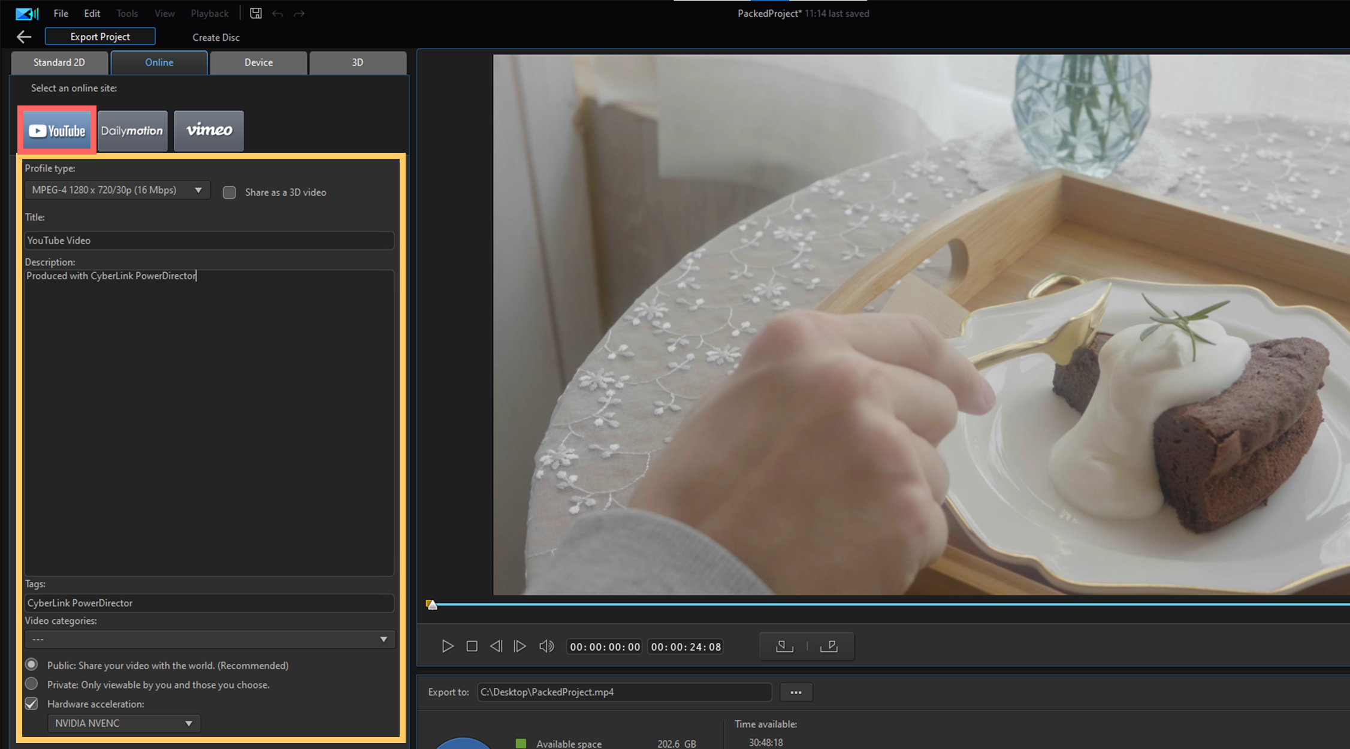The height and width of the screenshot is (749, 1350).
Task: Click the duration timecode 00:00:24:08
Action: [x=685, y=647]
